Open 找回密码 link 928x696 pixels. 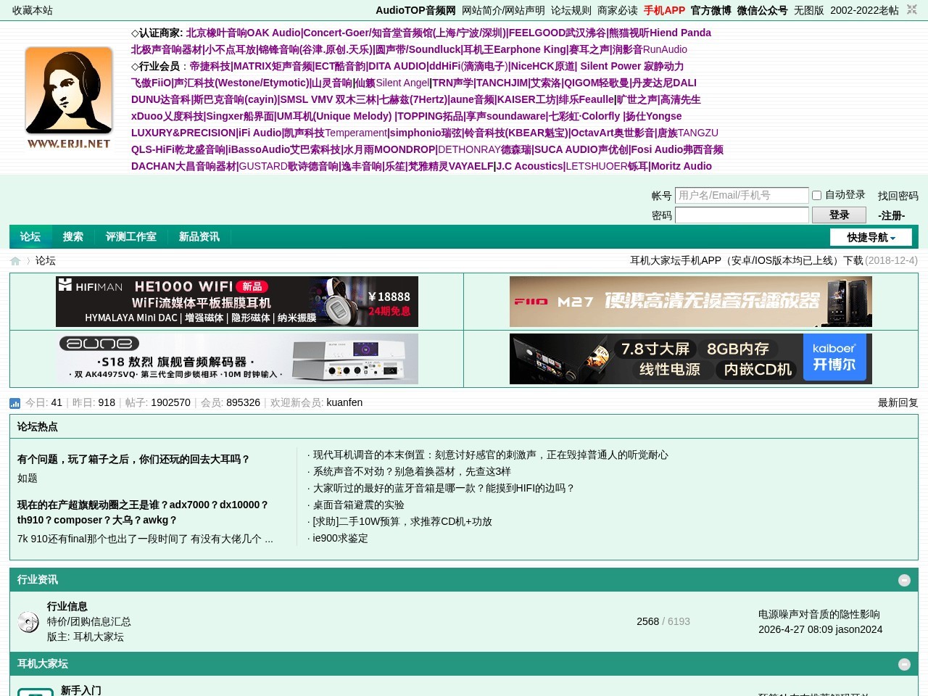point(898,196)
